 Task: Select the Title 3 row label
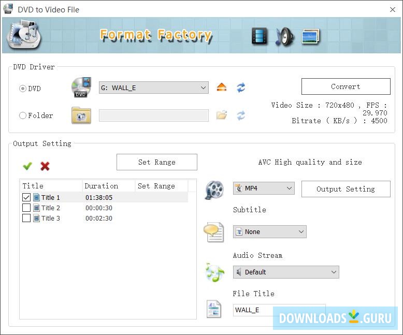click(x=51, y=218)
